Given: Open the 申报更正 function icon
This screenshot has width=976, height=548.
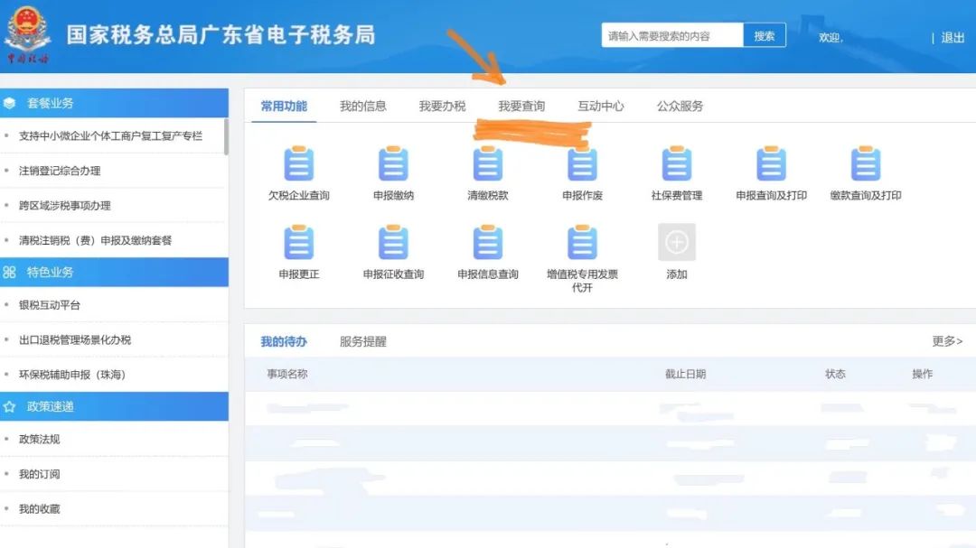Looking at the screenshot, I should (x=299, y=242).
